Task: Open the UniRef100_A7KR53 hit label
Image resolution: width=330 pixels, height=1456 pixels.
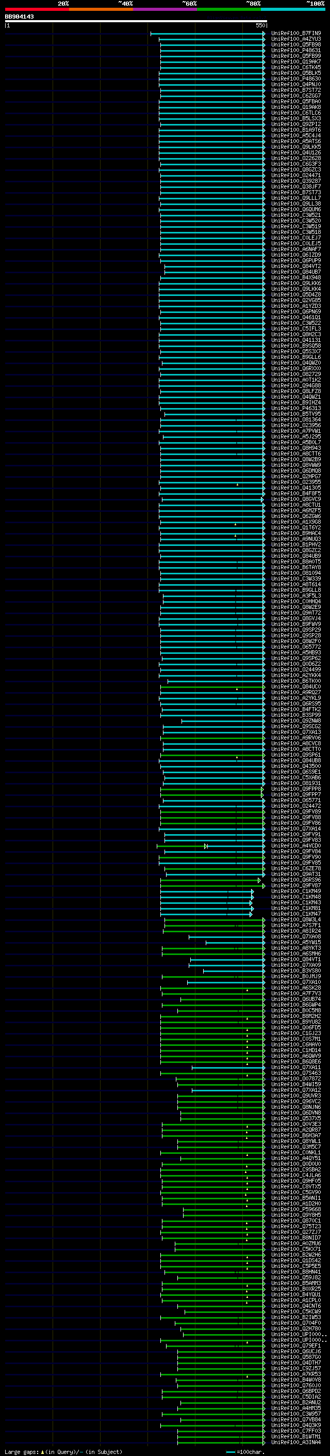Action: click(296, 1374)
